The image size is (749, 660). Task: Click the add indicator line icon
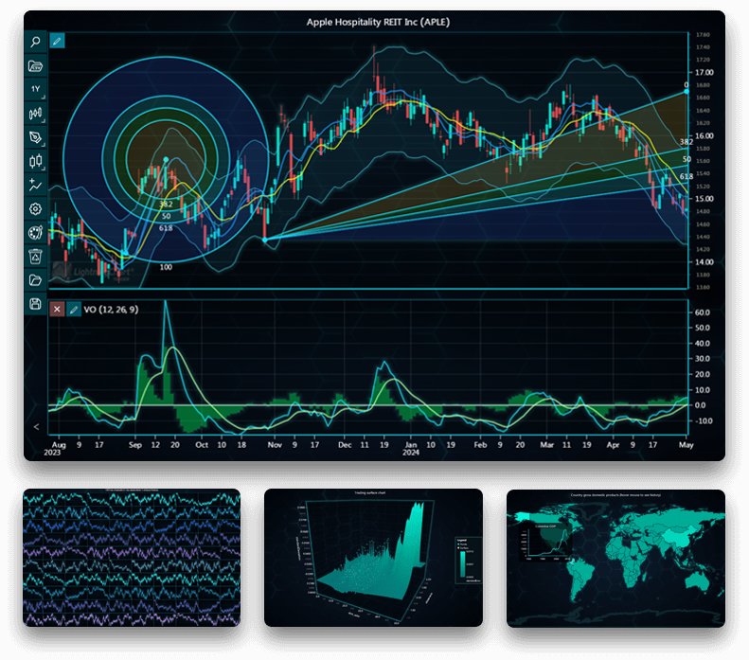(35, 185)
